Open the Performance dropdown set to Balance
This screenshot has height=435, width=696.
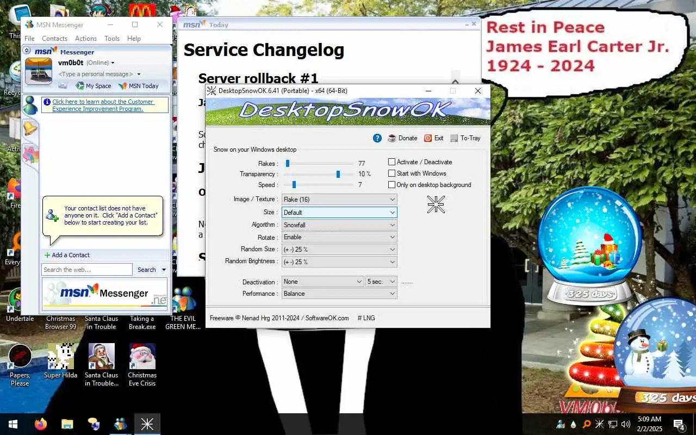[x=339, y=294]
